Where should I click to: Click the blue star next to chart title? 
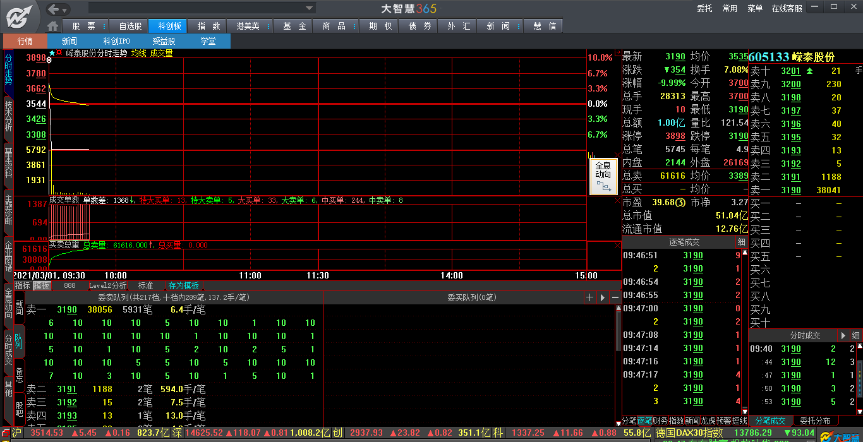(52, 53)
